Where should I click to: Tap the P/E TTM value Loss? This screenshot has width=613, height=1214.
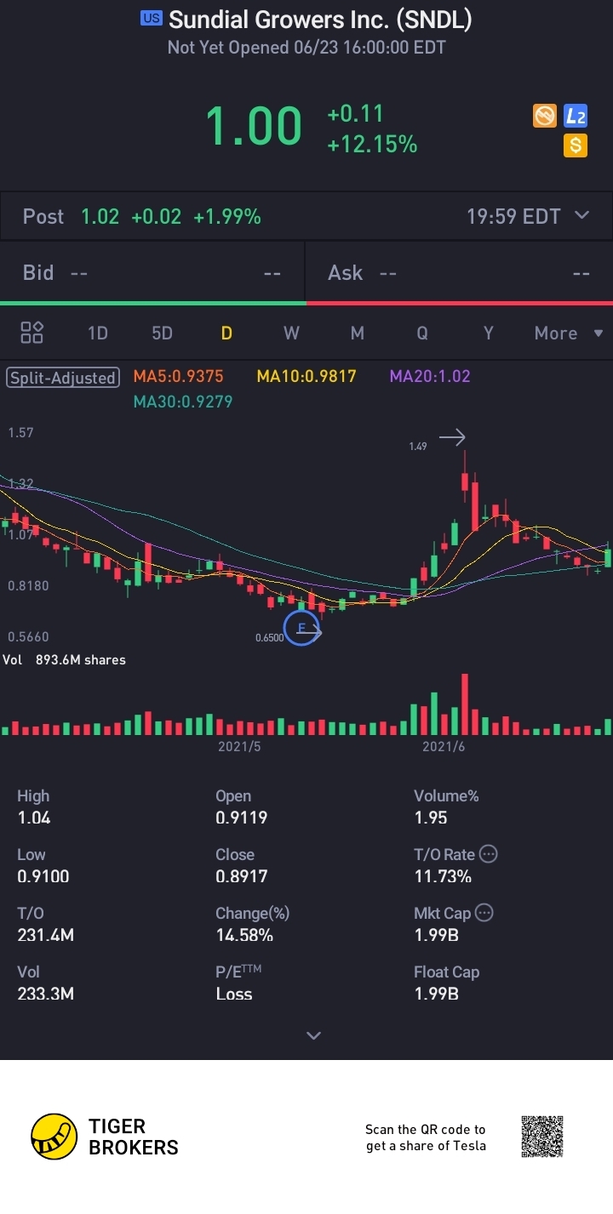click(x=234, y=993)
